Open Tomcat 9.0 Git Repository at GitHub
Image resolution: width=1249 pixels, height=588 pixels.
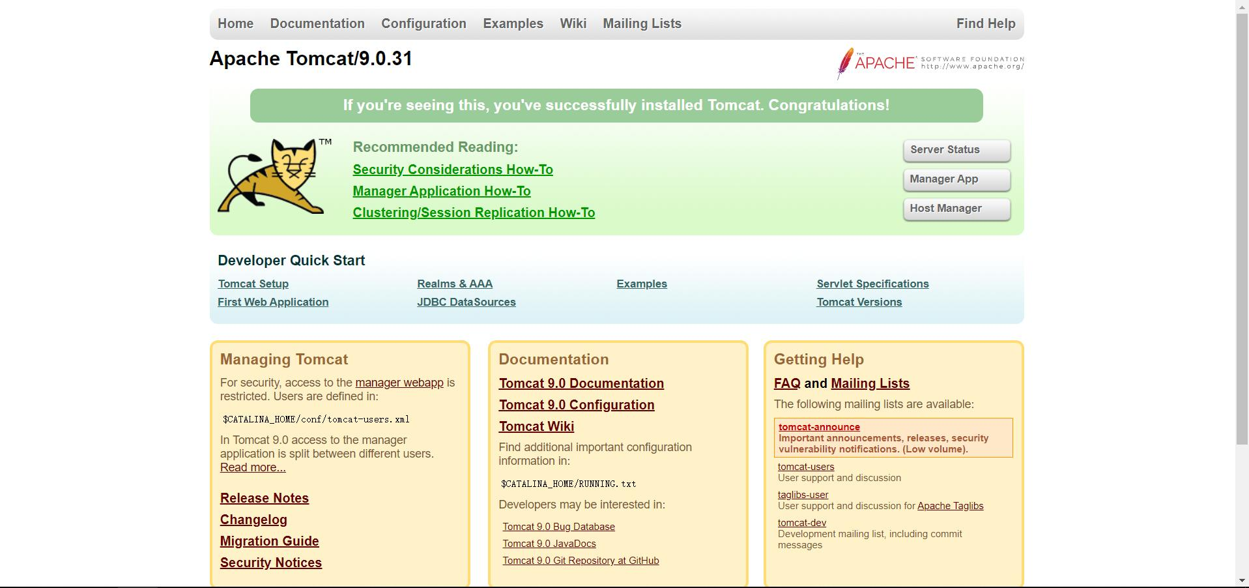pos(581,561)
